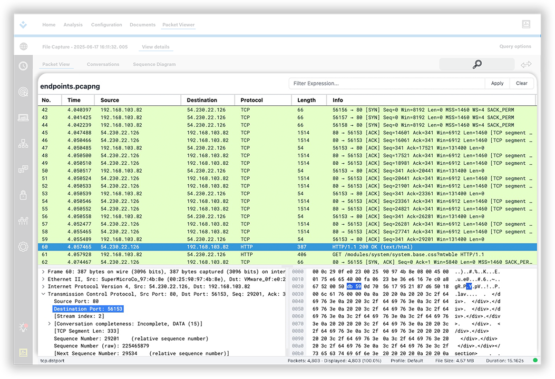
Task: Open the Configuration tab
Action: [106, 25]
